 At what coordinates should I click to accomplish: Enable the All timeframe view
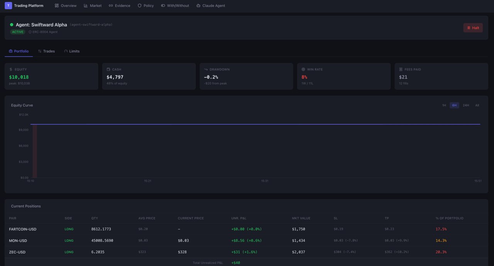pos(477,105)
